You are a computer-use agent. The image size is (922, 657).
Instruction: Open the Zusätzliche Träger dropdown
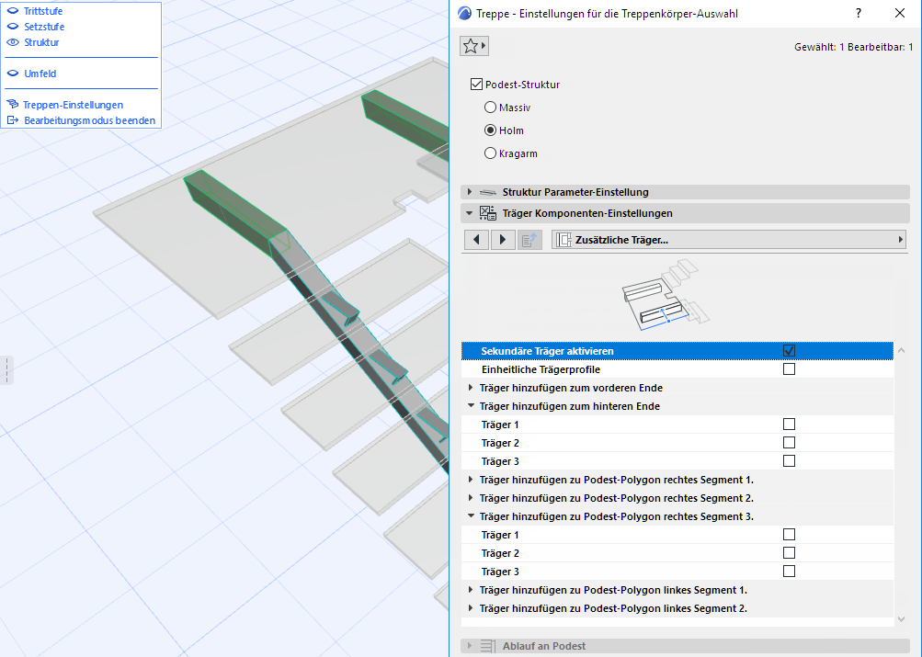pyautogui.click(x=728, y=240)
